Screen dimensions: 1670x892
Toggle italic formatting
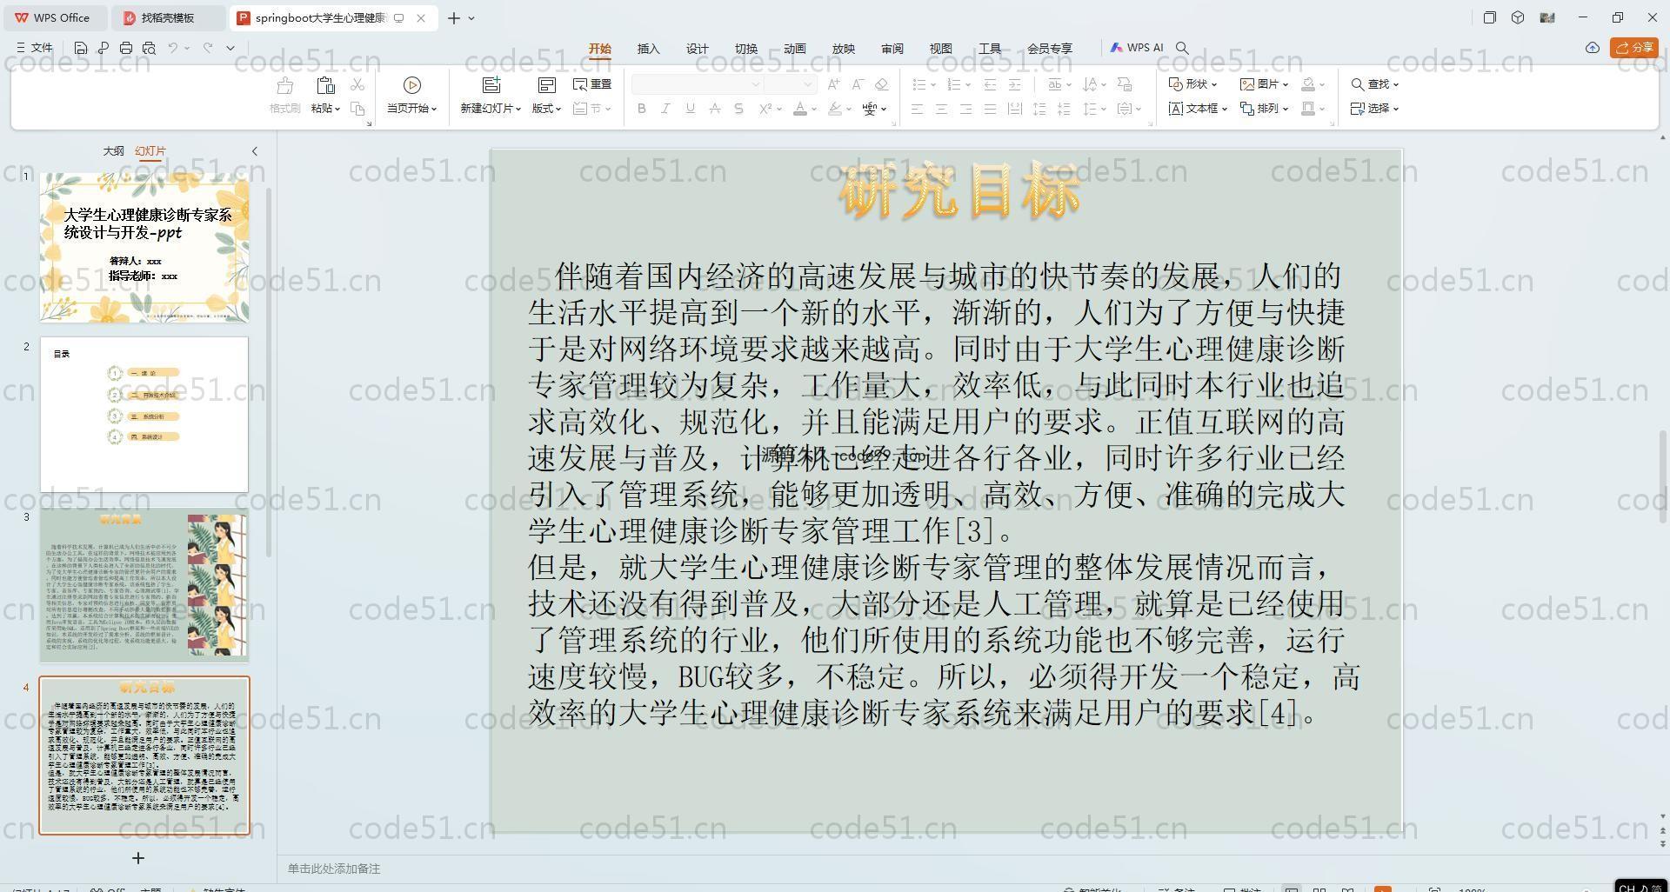[665, 109]
